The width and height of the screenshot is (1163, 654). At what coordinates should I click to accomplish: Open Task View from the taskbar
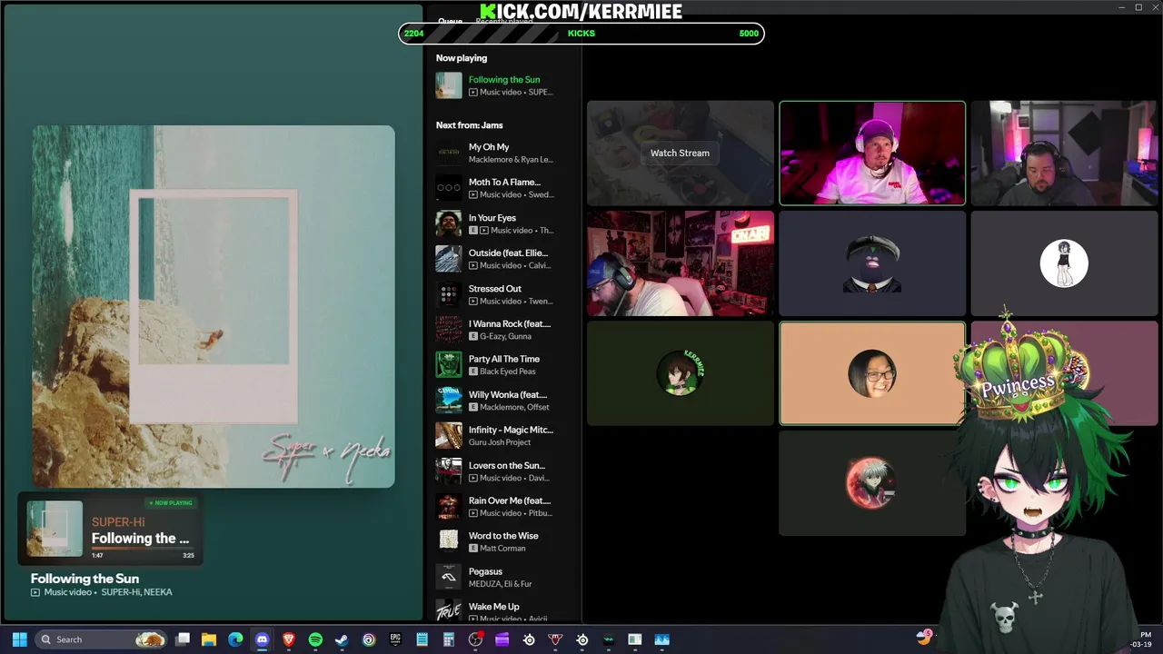coord(183,639)
